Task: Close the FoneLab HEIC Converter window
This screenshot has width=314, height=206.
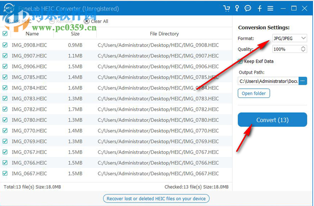Action: click(x=304, y=8)
